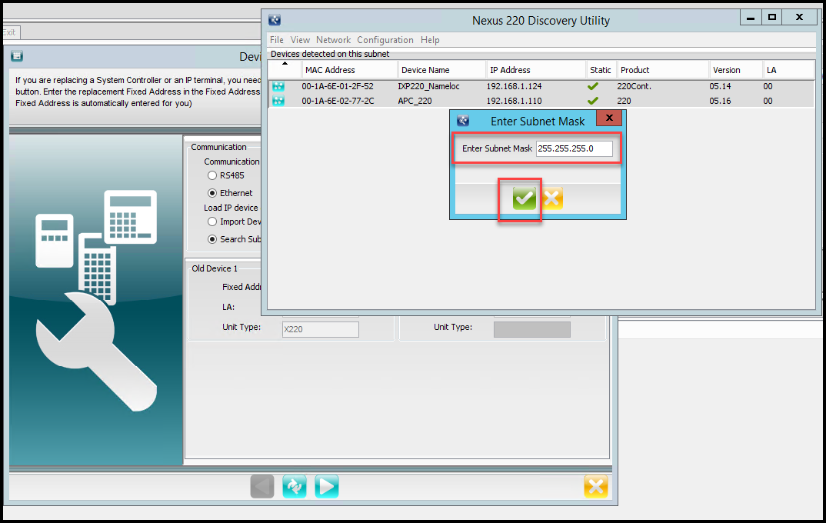This screenshot has width=826, height=523.
Task: Confirm subnet mask with green checkmark button
Action: coord(525,198)
